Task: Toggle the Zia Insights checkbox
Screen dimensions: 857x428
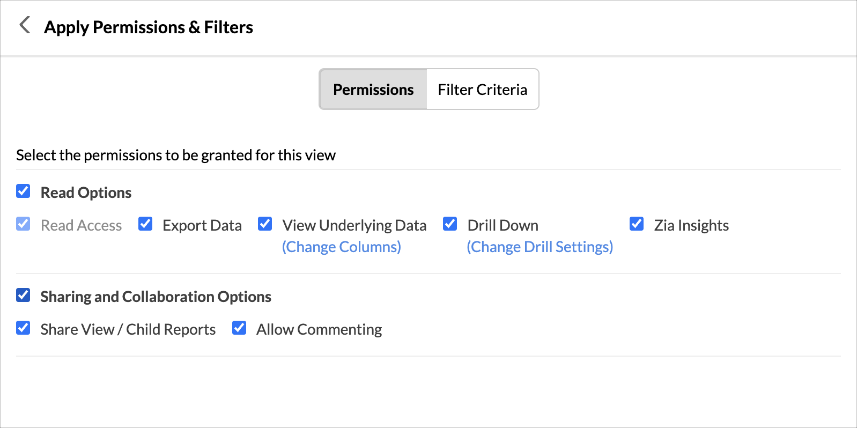Action: [x=637, y=224]
